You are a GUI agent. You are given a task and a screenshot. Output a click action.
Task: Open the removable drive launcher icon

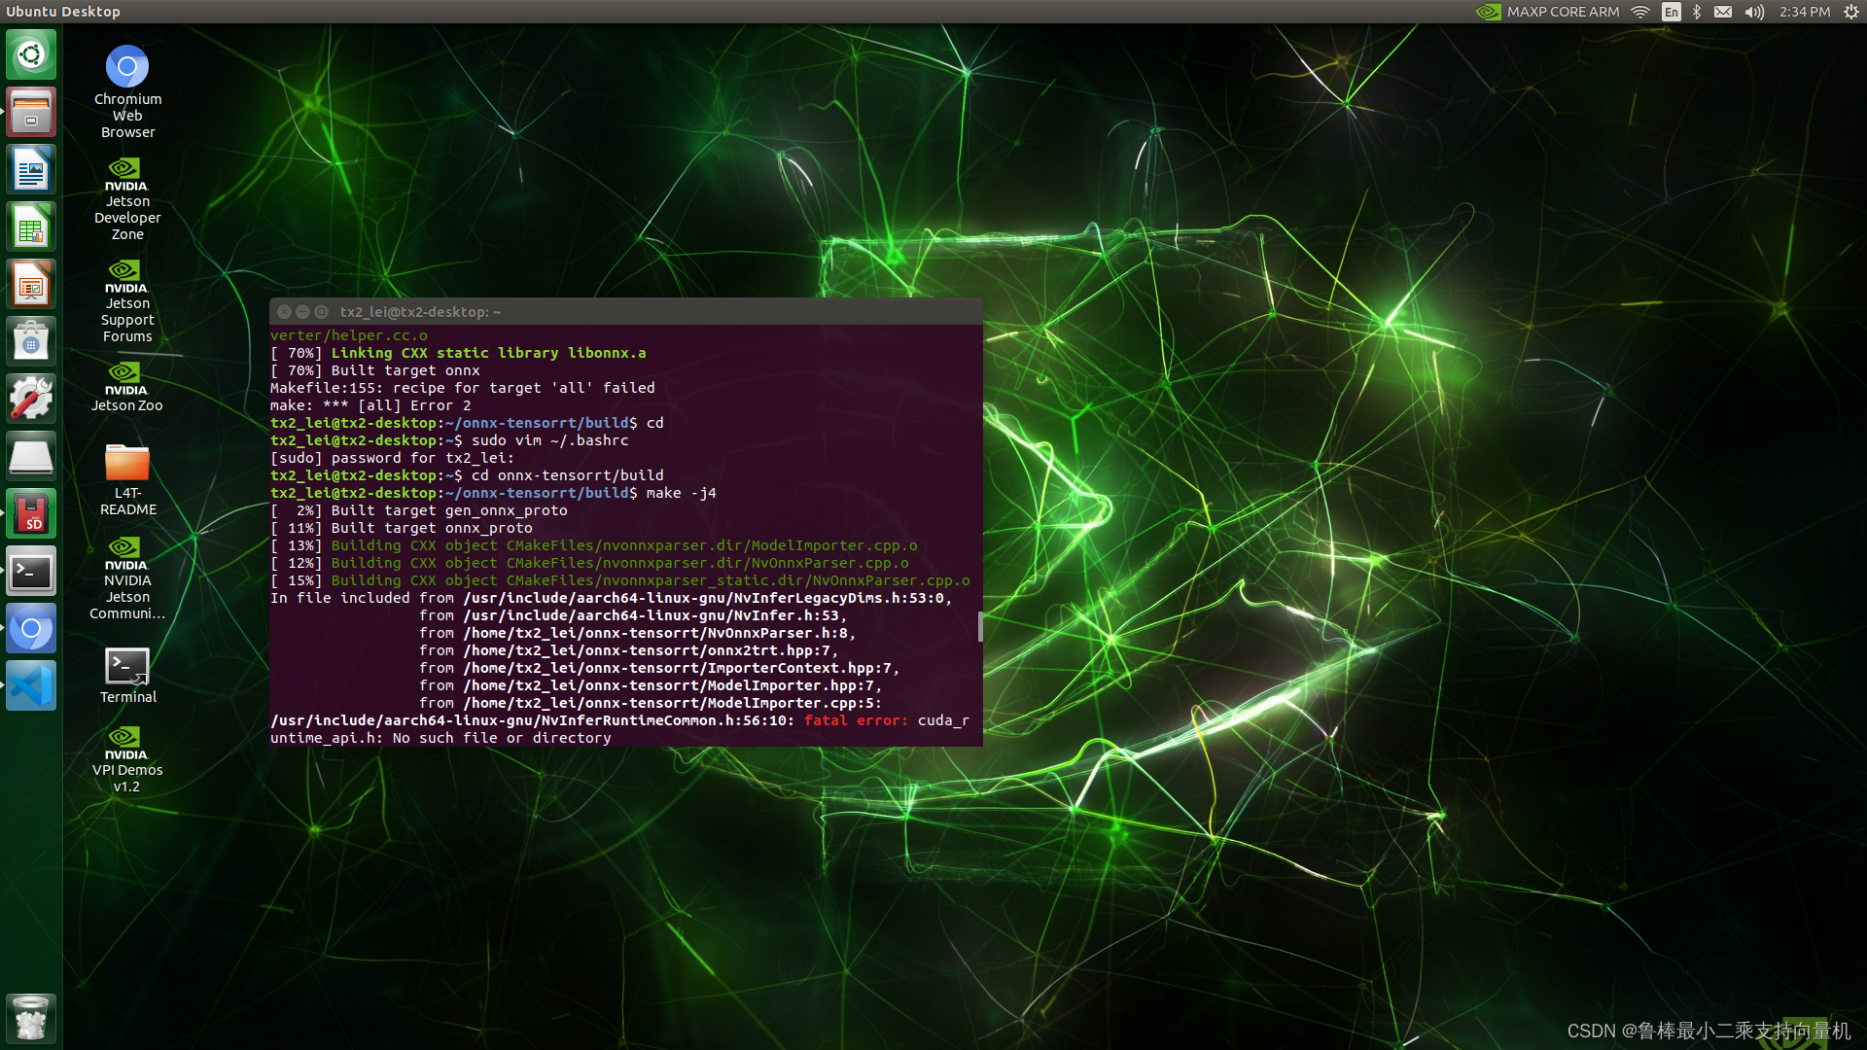pos(31,456)
